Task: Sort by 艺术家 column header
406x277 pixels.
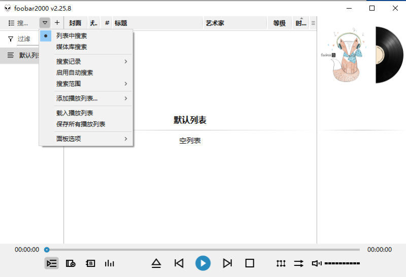Action: pos(235,23)
